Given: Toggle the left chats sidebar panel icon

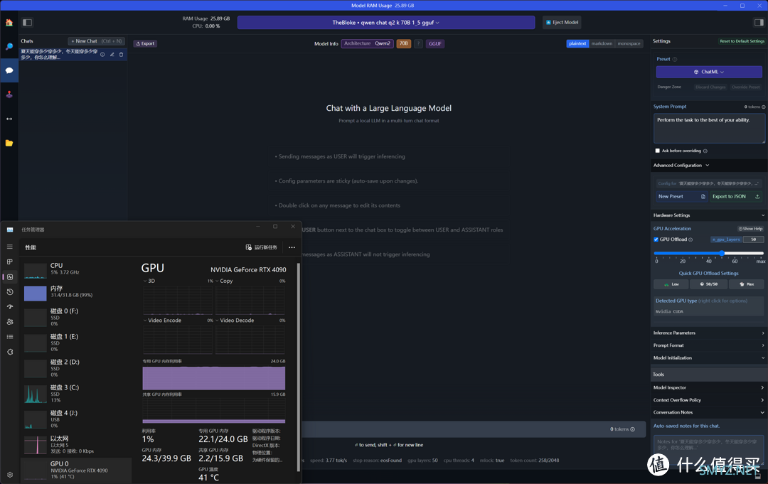Looking at the screenshot, I should [x=28, y=23].
